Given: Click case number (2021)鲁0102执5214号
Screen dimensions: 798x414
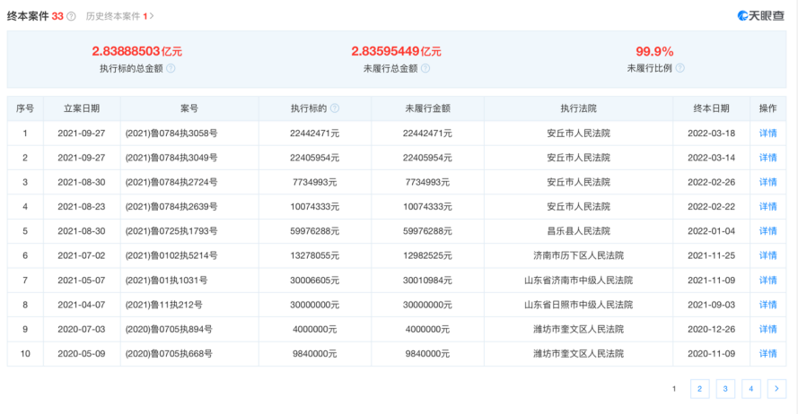Looking at the screenshot, I should (171, 256).
